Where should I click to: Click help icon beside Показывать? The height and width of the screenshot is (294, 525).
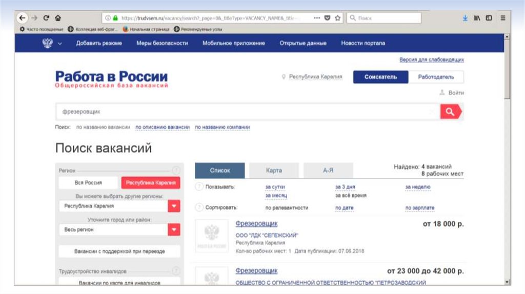click(199, 186)
